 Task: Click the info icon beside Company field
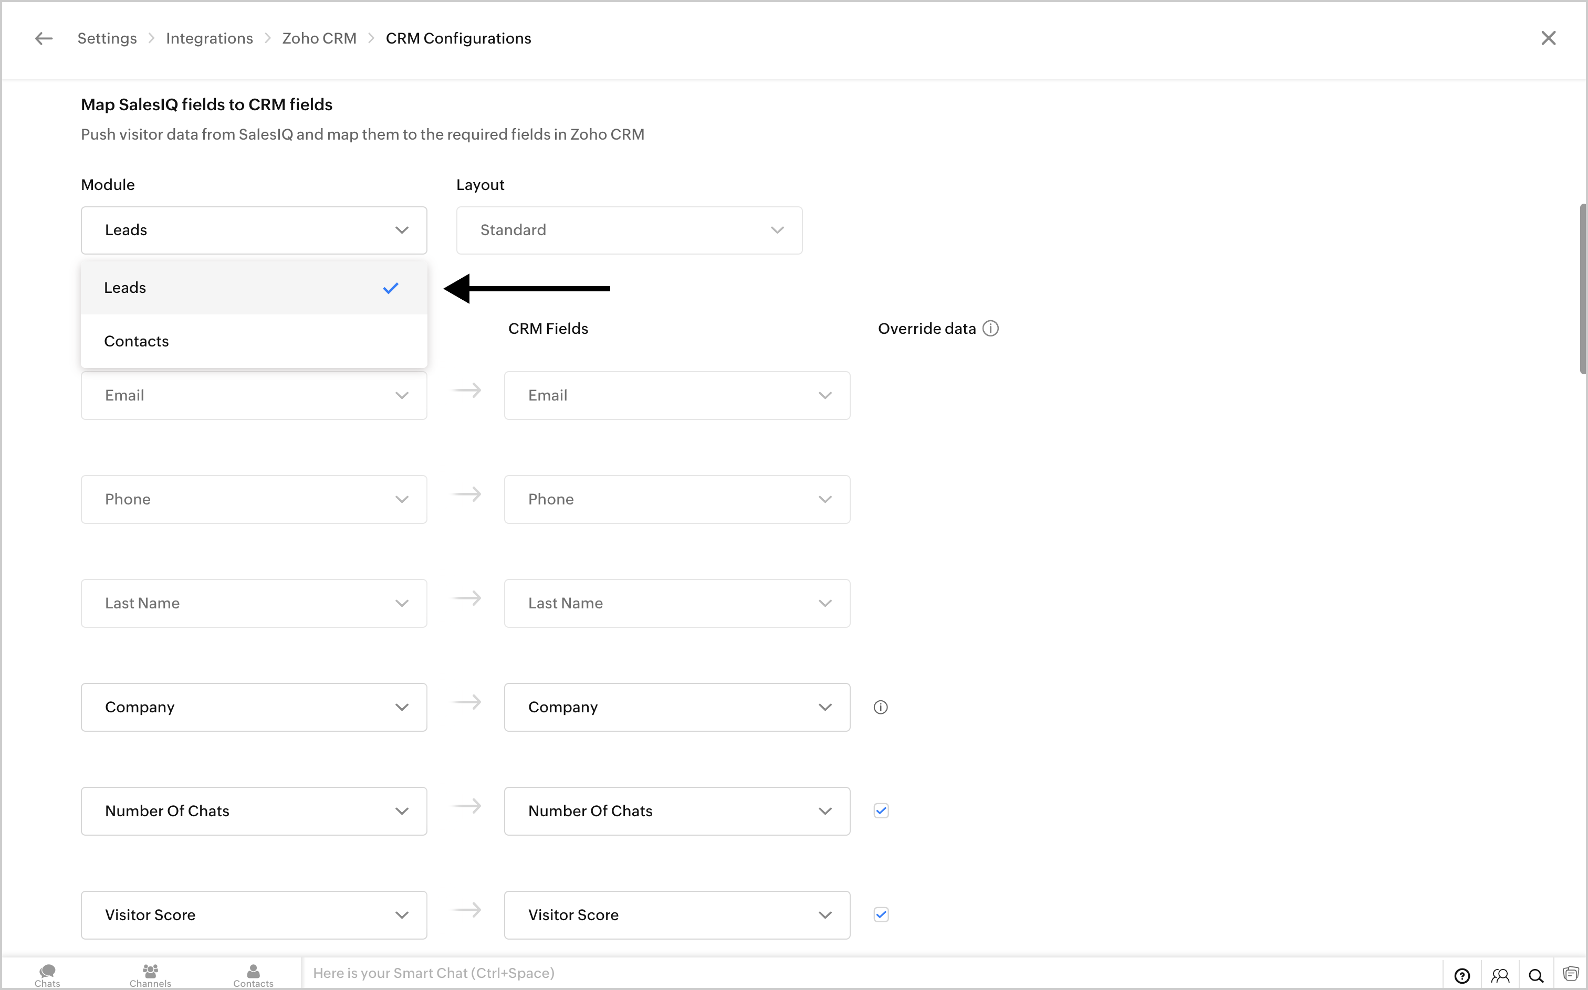[x=881, y=707]
